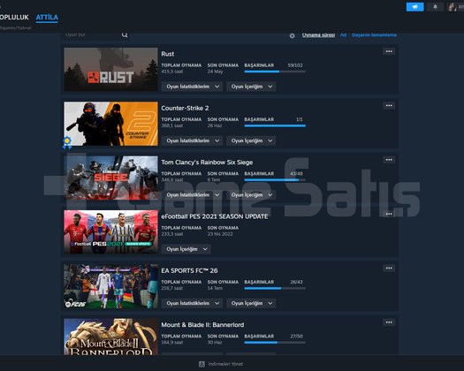Open three-dot menu for EA SPORTS FC 26
Image resolution: width=464 pixels, height=371 pixels.
[389, 268]
